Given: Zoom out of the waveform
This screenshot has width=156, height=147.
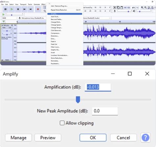Looking at the screenshot, I should 145,8.
